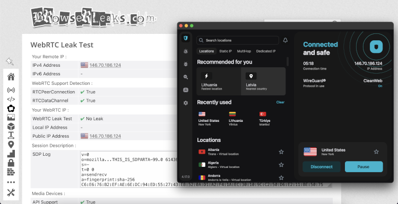Favorite Andorra with its star
Screen dimensions: 398x204
click(281, 178)
